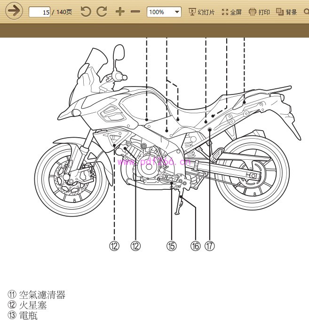Edit the page number field showing 15
This screenshot has height=320, width=309.
40,12
